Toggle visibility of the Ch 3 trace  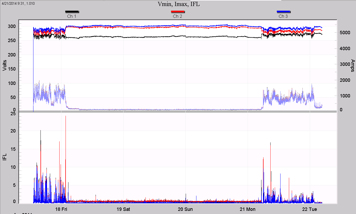tap(283, 11)
